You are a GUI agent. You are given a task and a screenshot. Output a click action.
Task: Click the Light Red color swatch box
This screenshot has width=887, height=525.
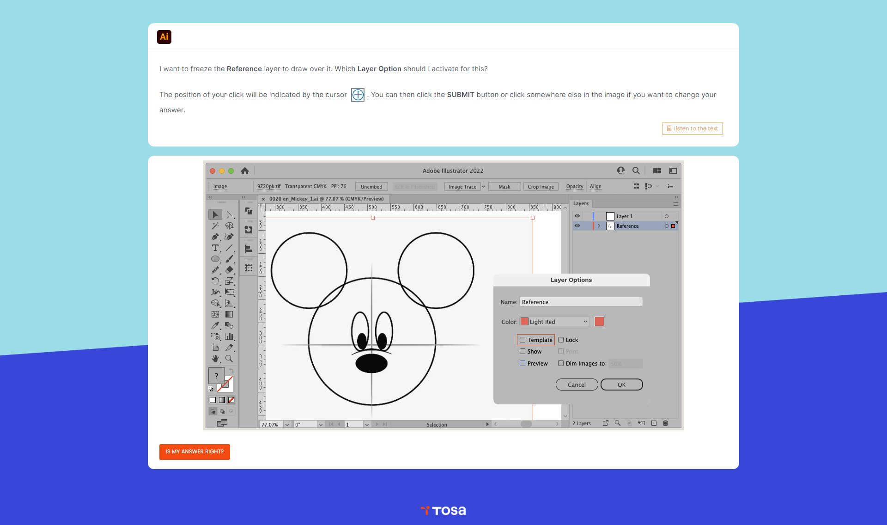point(599,322)
